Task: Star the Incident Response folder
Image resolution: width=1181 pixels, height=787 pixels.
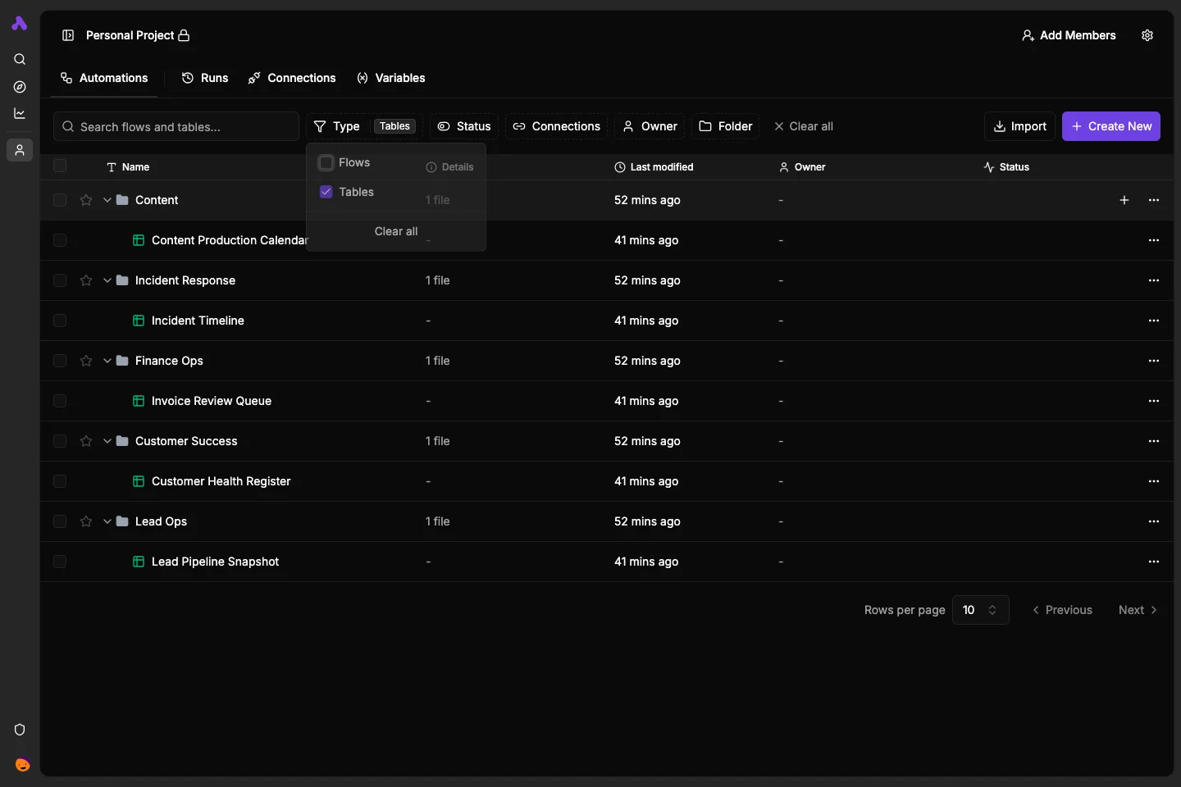Action: point(86,280)
